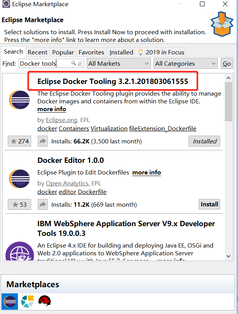Click the results list scrollbar thumb
238x314 pixels.
(228, 102)
